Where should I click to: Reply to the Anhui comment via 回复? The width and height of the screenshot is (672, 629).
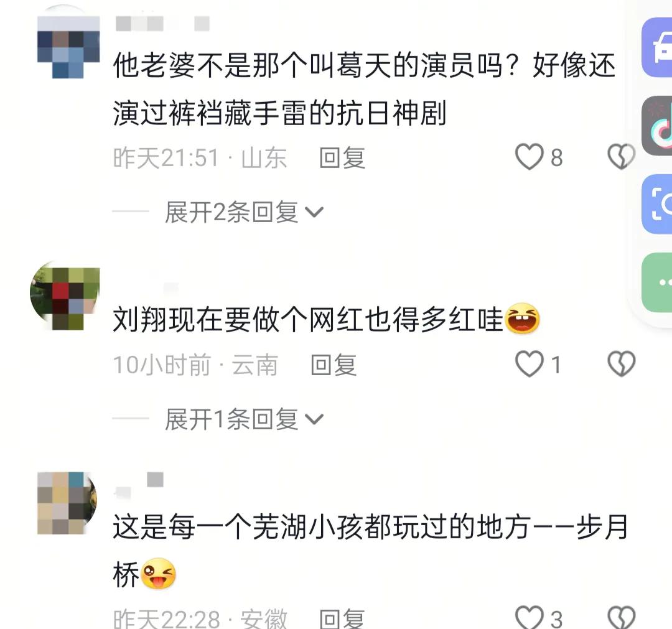click(x=342, y=619)
